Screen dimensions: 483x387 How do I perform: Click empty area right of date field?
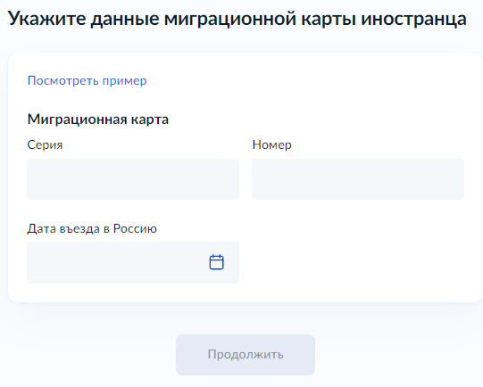point(357,262)
